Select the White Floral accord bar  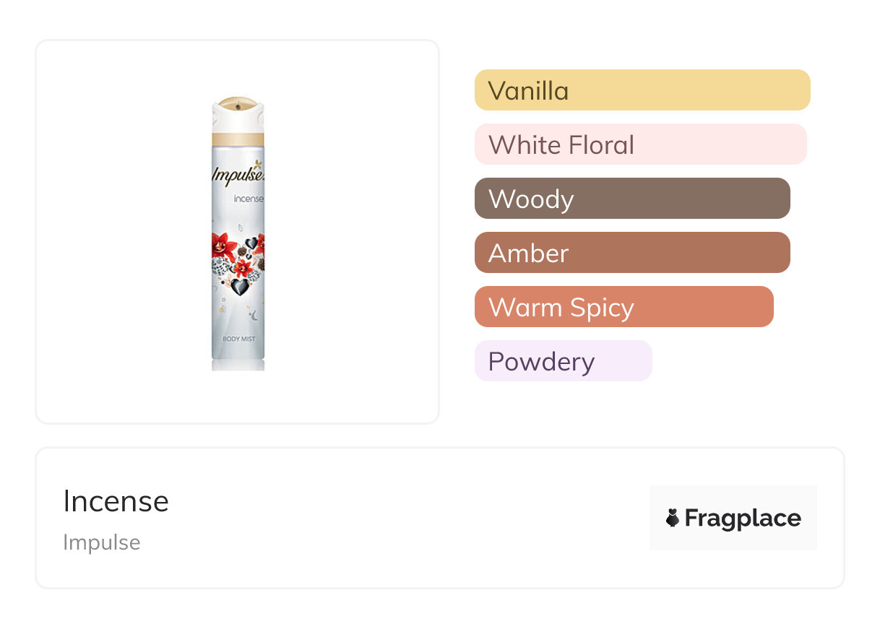pos(640,144)
